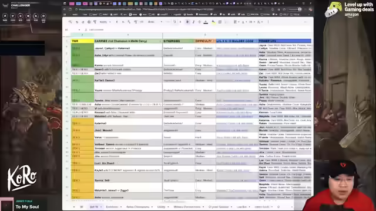Open the text color picker
376x211 pixels.
click(206, 22)
